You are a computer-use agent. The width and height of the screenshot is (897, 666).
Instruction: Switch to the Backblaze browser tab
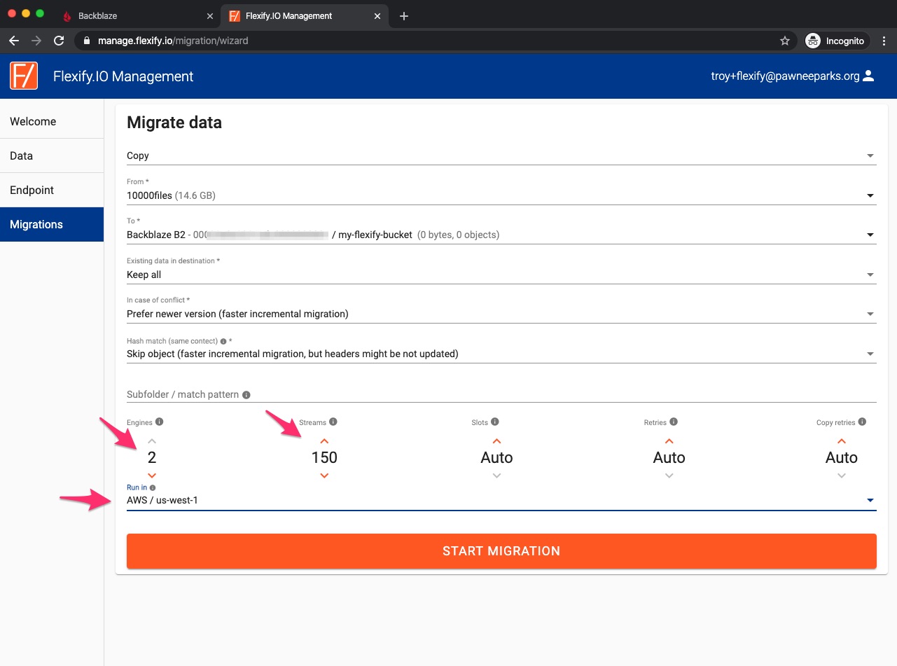pyautogui.click(x=137, y=15)
